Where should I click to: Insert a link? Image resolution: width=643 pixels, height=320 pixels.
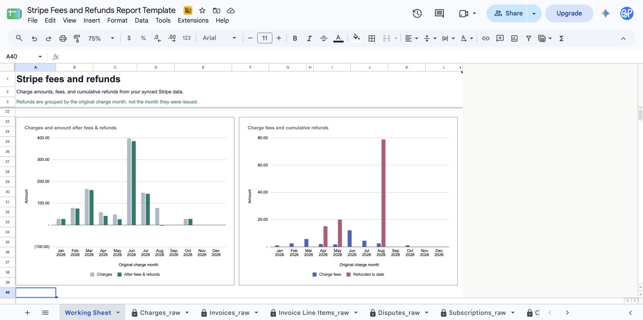coord(486,38)
